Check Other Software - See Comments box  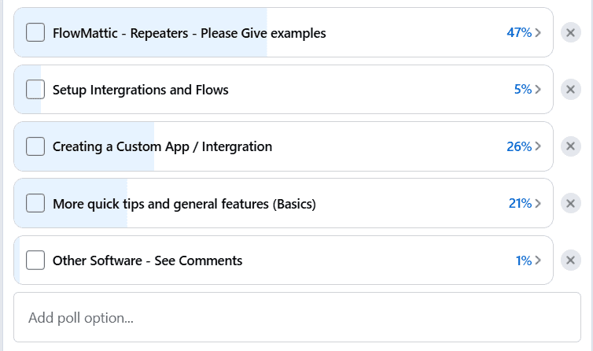(35, 260)
